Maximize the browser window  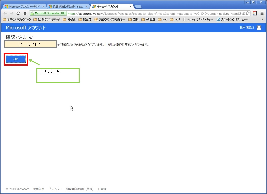point(253,2)
